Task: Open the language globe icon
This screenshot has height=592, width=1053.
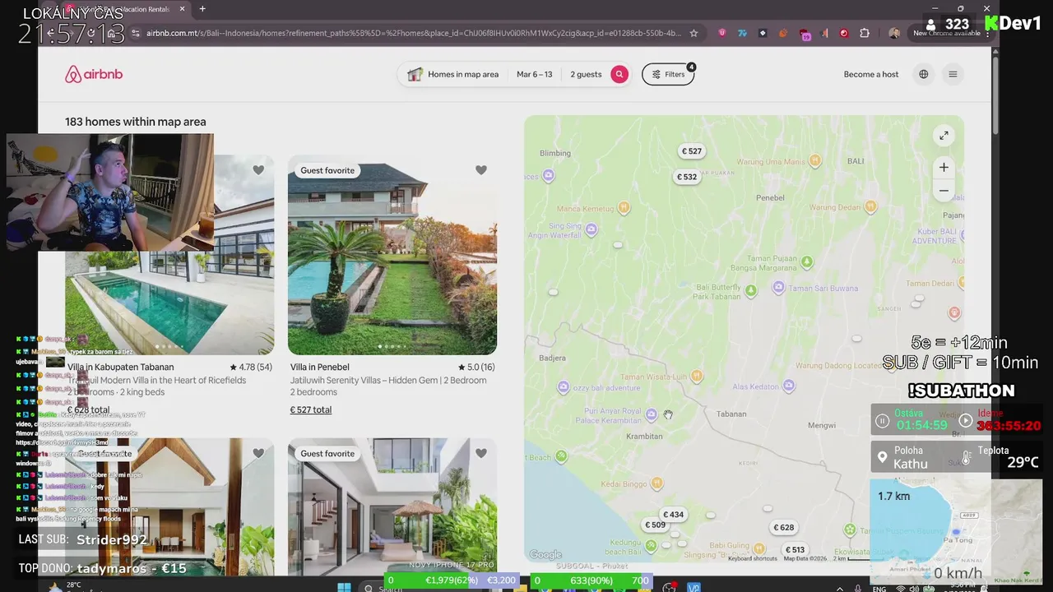Action: pyautogui.click(x=924, y=74)
